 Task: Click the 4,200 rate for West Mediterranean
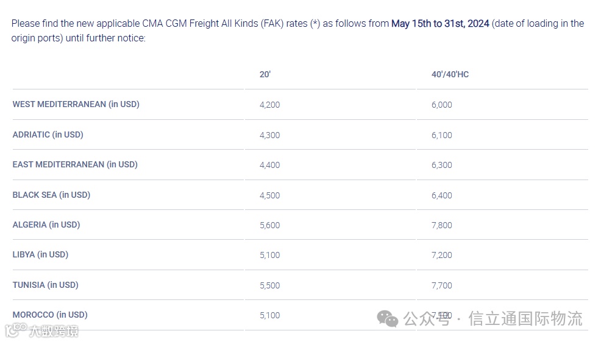point(269,105)
